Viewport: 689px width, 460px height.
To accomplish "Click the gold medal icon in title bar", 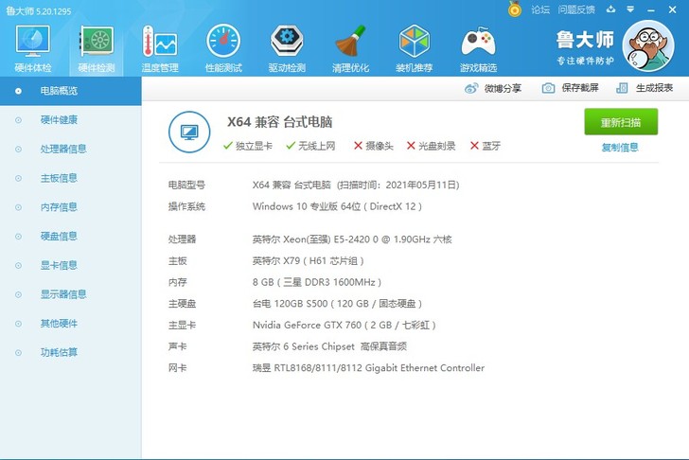I will (515, 9).
